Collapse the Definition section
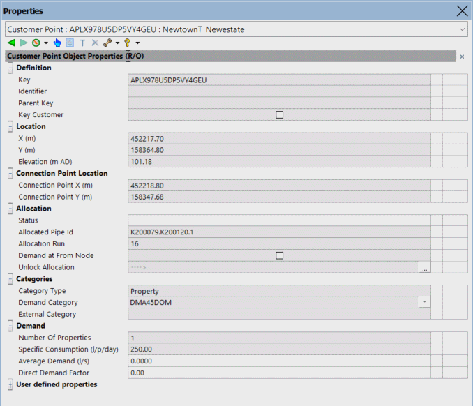 10,68
